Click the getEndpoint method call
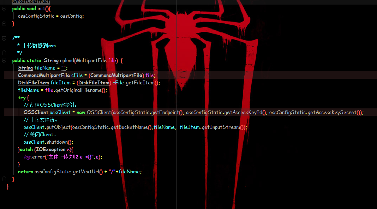Screen dimensions: 377x209 coord(165,113)
